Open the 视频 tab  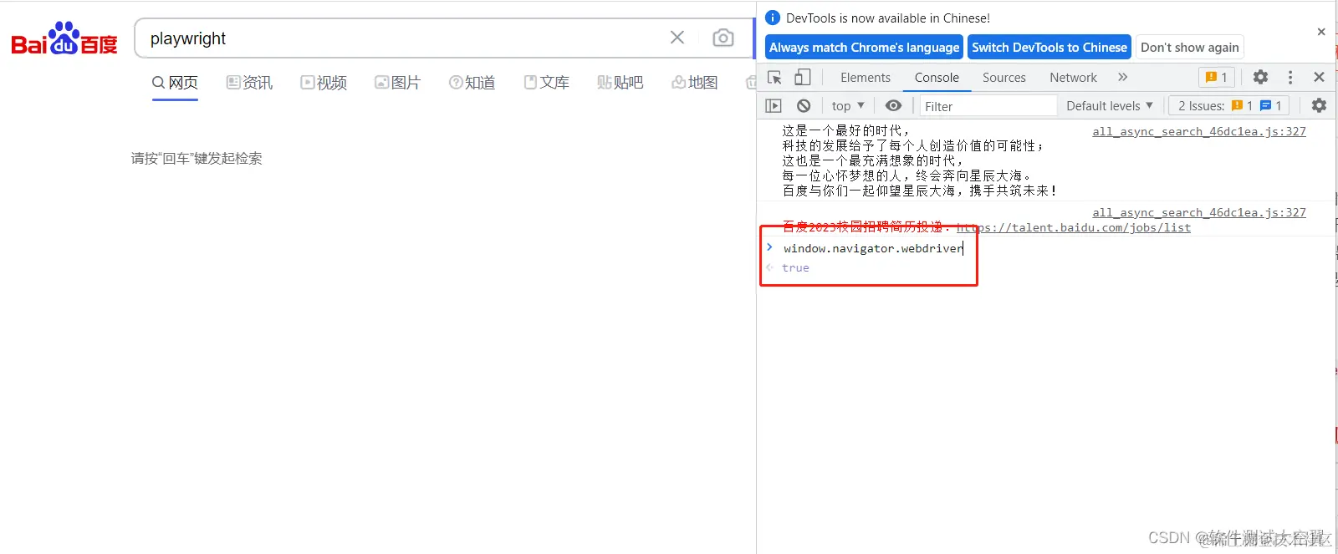coord(324,83)
